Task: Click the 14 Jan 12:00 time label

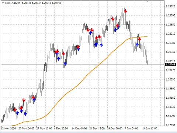Action: (x=150, y=129)
